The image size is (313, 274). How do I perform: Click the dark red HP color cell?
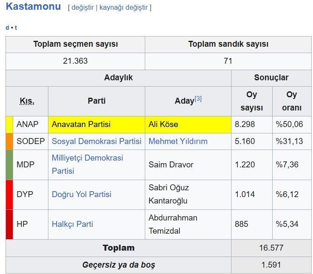9,224
